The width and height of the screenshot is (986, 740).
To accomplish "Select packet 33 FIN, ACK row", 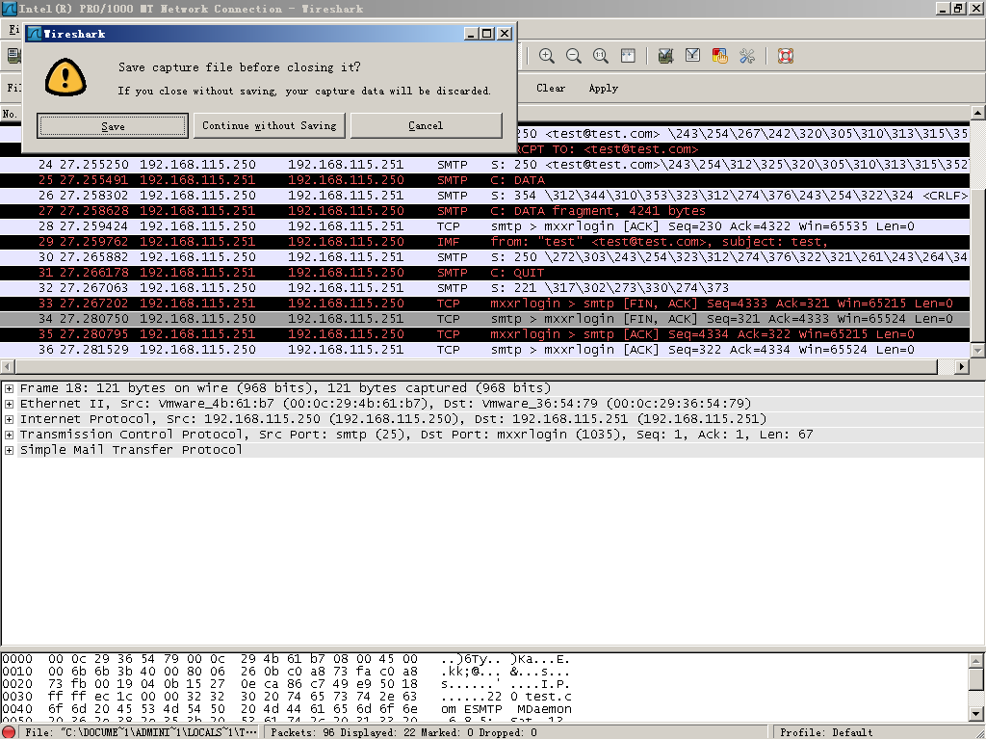I will coord(485,304).
